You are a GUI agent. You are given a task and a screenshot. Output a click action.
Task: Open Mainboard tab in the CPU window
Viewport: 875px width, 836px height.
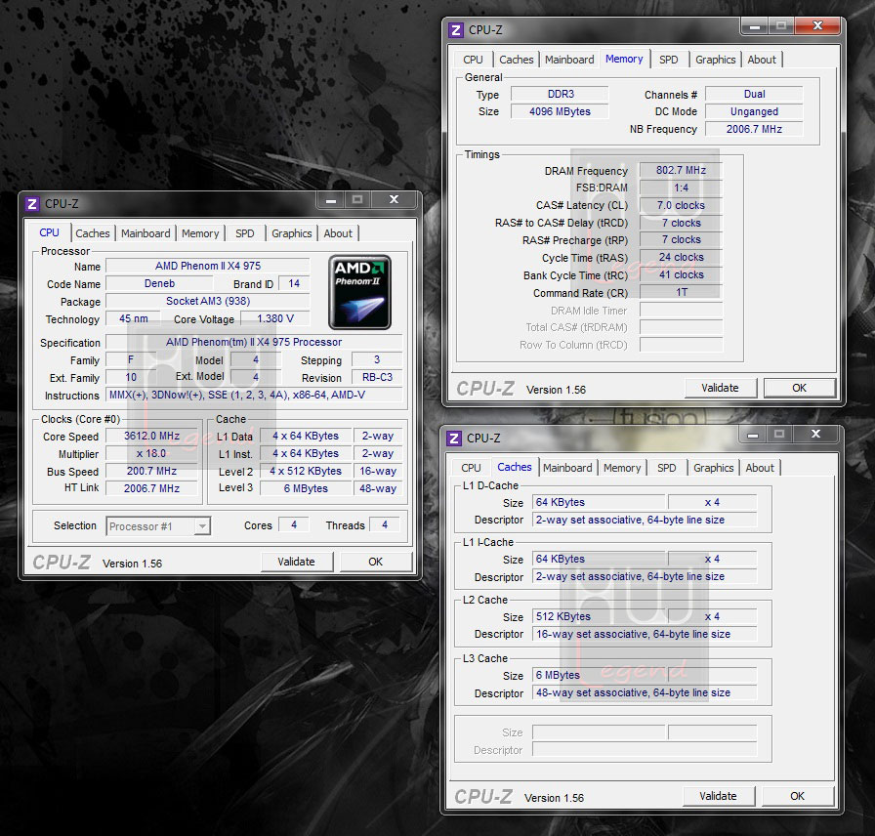click(x=146, y=233)
